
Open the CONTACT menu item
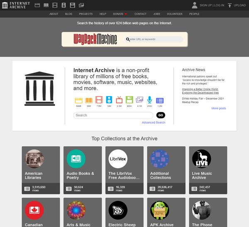coord(140,14)
